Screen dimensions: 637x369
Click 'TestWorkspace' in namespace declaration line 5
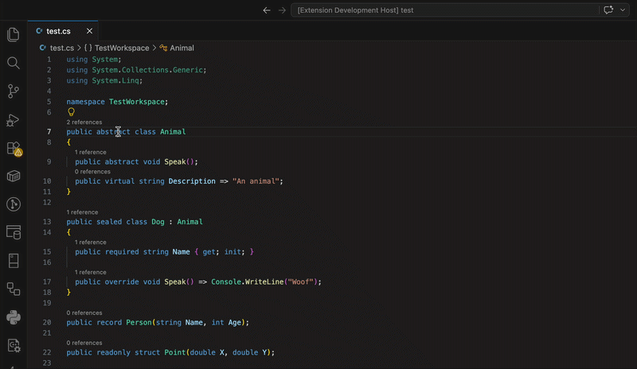[136, 102]
